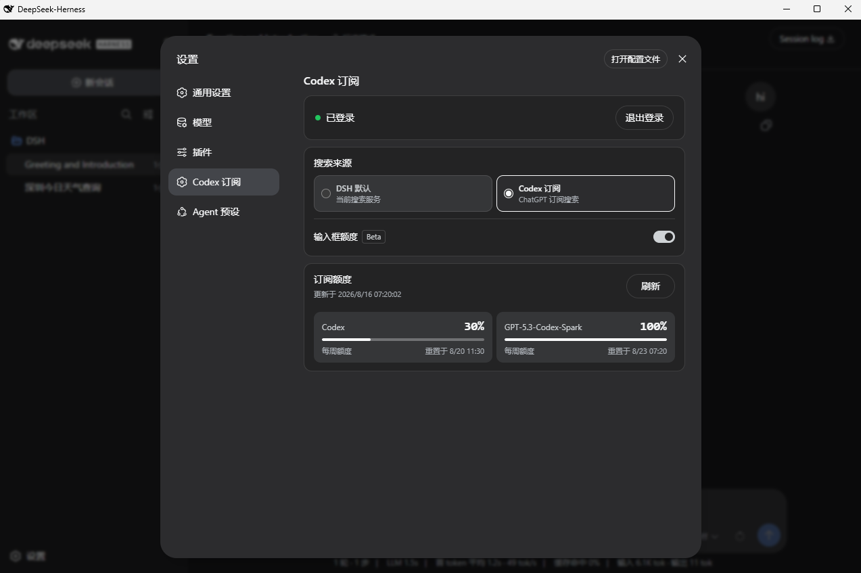Viewport: 861px width, 573px height.
Task: Click the 设置 dialog title
Action: point(187,60)
